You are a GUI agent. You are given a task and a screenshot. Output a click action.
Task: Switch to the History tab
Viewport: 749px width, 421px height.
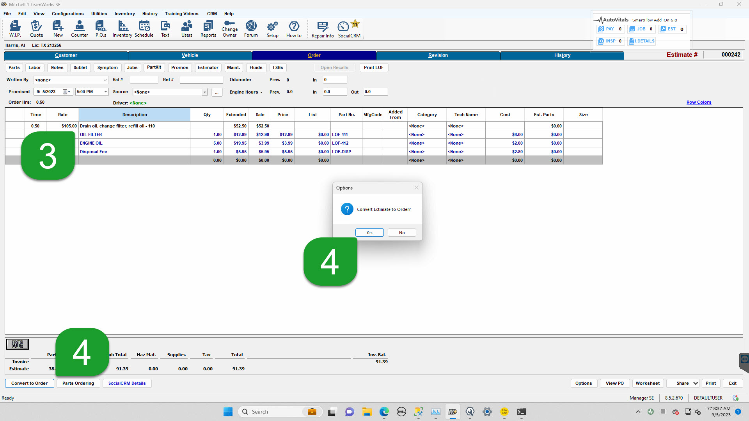pos(562,55)
